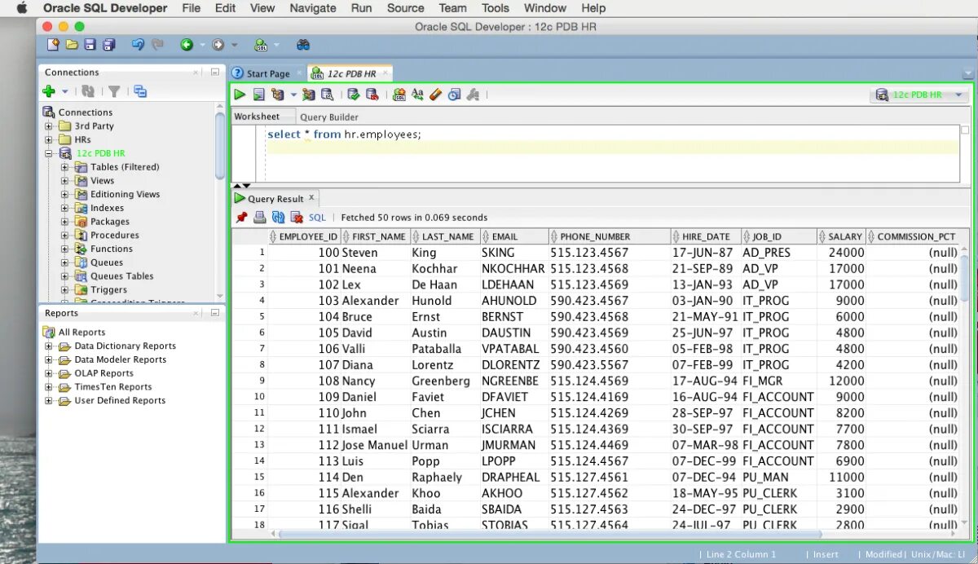
Task: Click the binoculars Find DB Object icon
Action: [303, 45]
